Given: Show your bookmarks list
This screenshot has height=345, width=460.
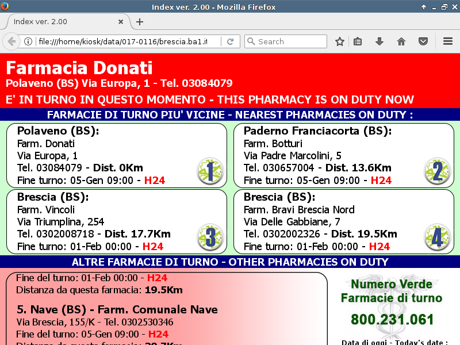Looking at the screenshot, I should 358,41.
